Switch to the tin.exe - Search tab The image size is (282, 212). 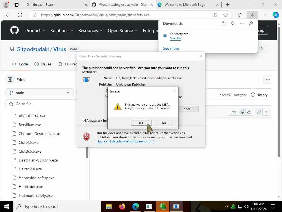pyautogui.click(x=57, y=5)
